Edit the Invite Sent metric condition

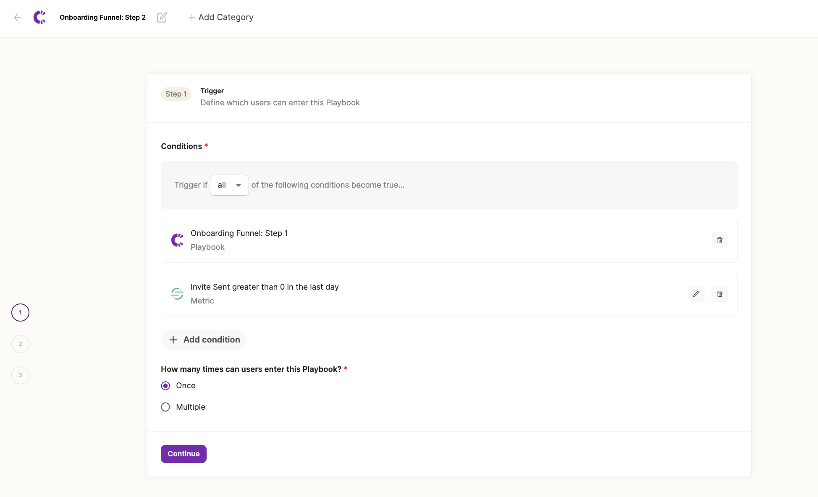[x=696, y=294]
